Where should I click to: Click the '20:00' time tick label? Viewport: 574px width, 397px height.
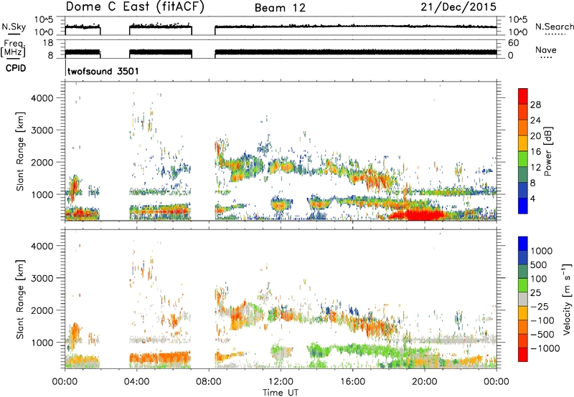(425, 382)
